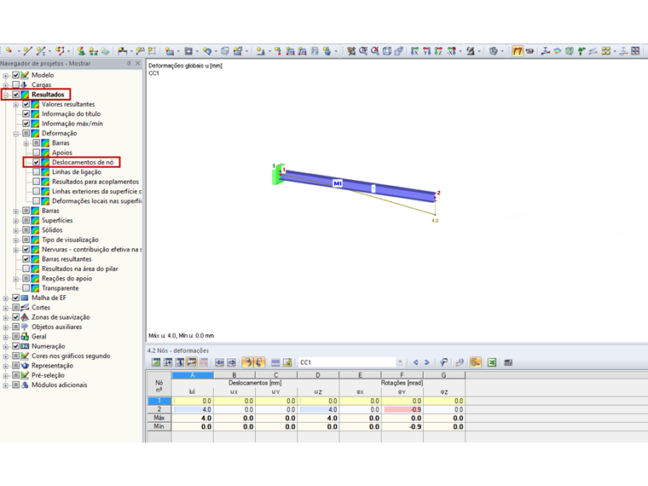Screen dimensions: 648x486
Task: Click the highlighted result colors icon near Excel
Action: click(x=476, y=362)
